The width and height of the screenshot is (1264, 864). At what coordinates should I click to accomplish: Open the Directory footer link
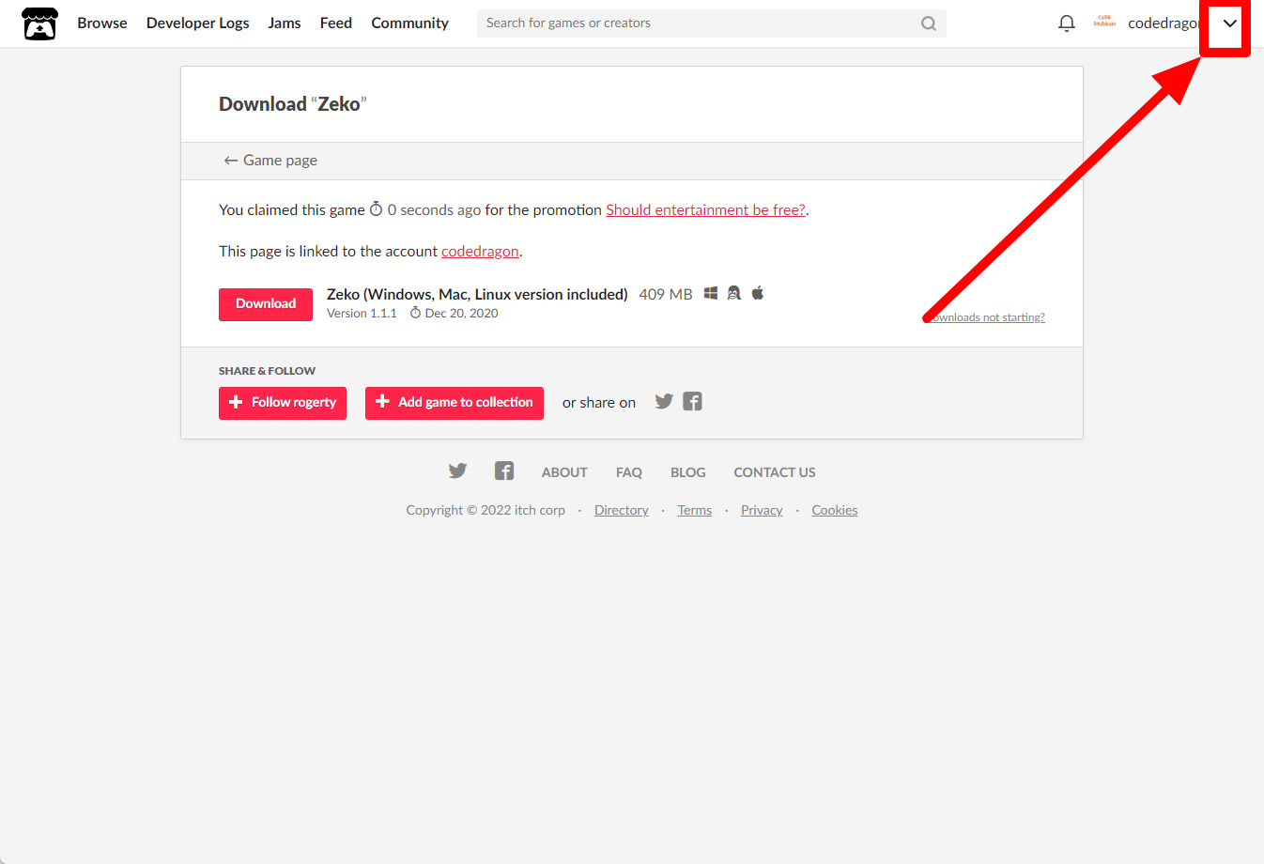(622, 510)
